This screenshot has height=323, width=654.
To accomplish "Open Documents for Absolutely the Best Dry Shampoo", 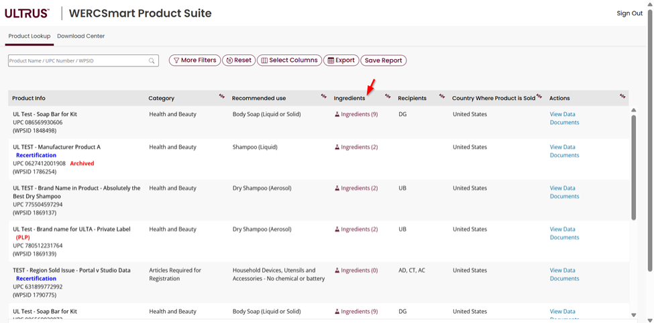I will [564, 197].
